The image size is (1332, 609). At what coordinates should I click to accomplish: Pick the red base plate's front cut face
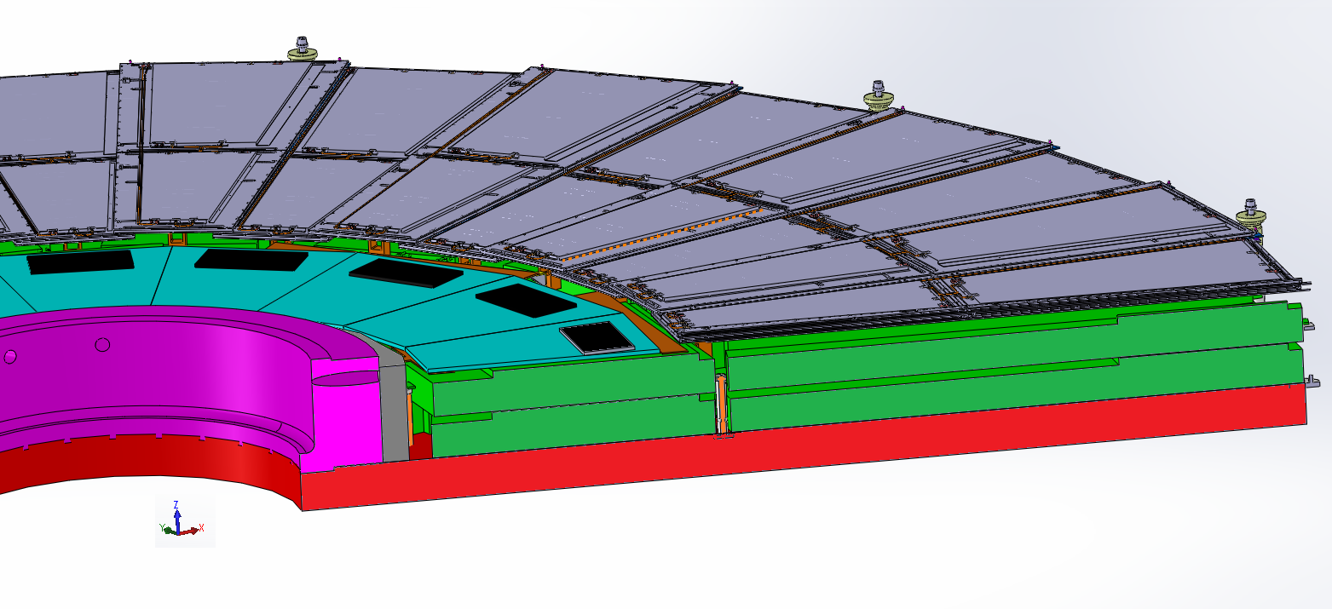[767, 460]
